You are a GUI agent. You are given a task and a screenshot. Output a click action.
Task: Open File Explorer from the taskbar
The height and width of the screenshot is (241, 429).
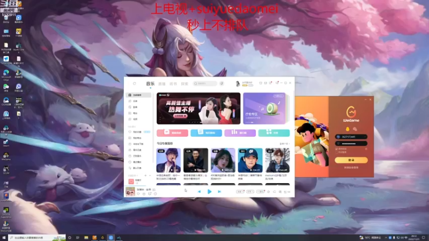tap(86, 238)
